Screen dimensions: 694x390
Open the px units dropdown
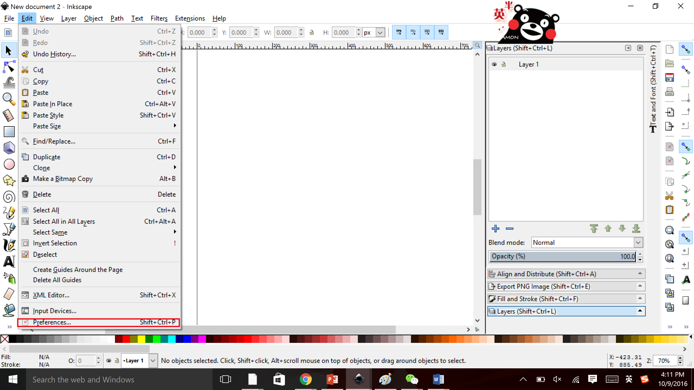tap(380, 33)
